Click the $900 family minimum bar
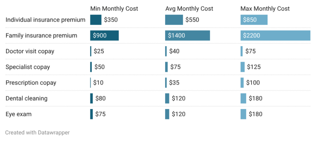The height and width of the screenshot is (141, 316). (104, 36)
